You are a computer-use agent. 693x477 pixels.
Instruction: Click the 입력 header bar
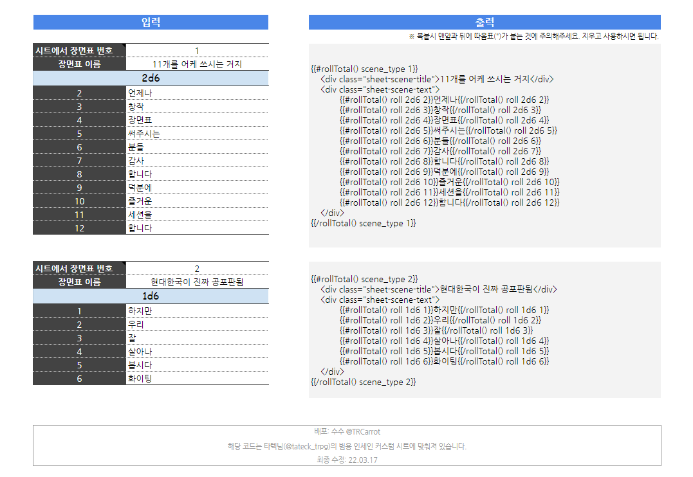point(151,22)
